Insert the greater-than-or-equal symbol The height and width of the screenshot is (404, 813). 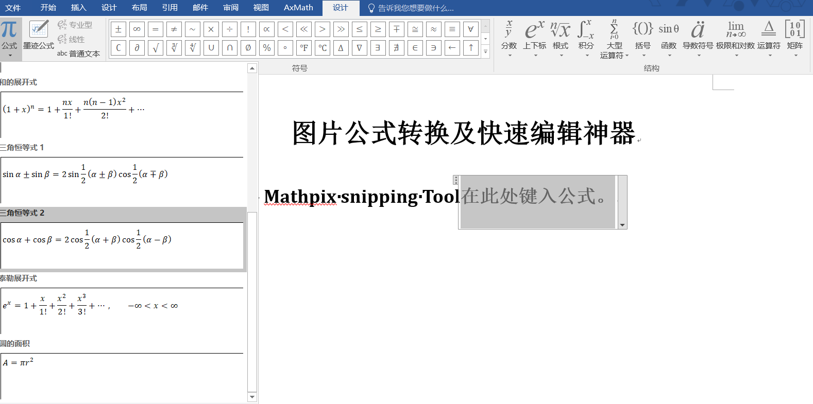[378, 29]
